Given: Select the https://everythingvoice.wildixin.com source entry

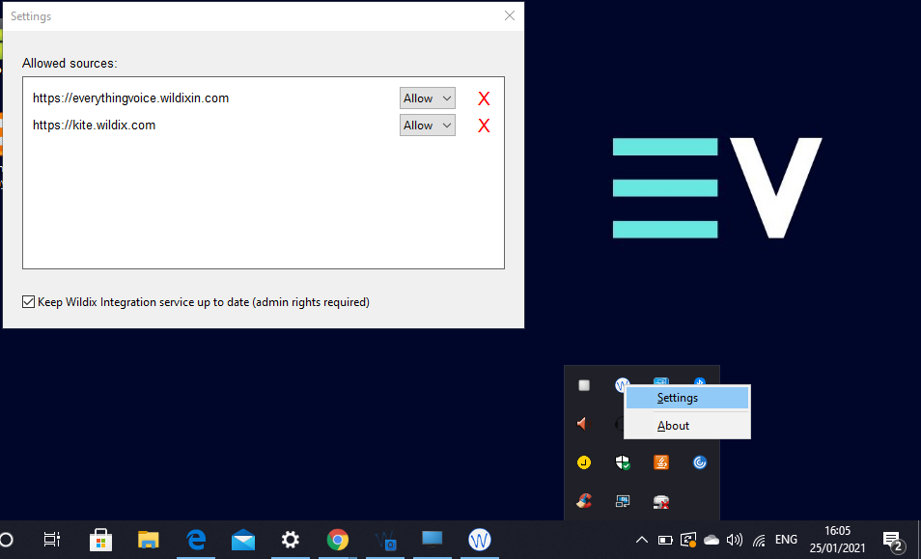Looking at the screenshot, I should point(131,98).
